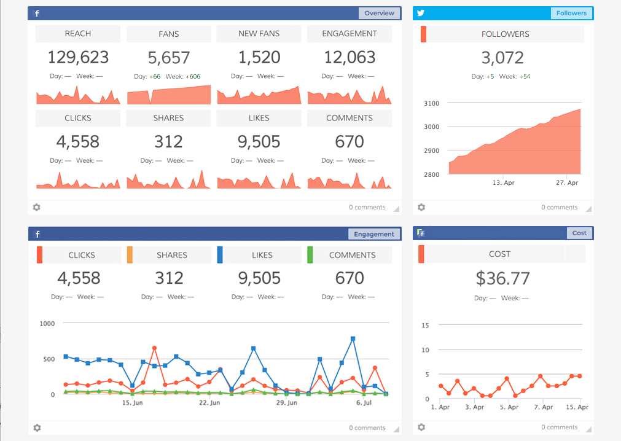Screen dimensions: 621x441
Task: Open comments link in Twitter Followers widget
Action: click(559, 208)
